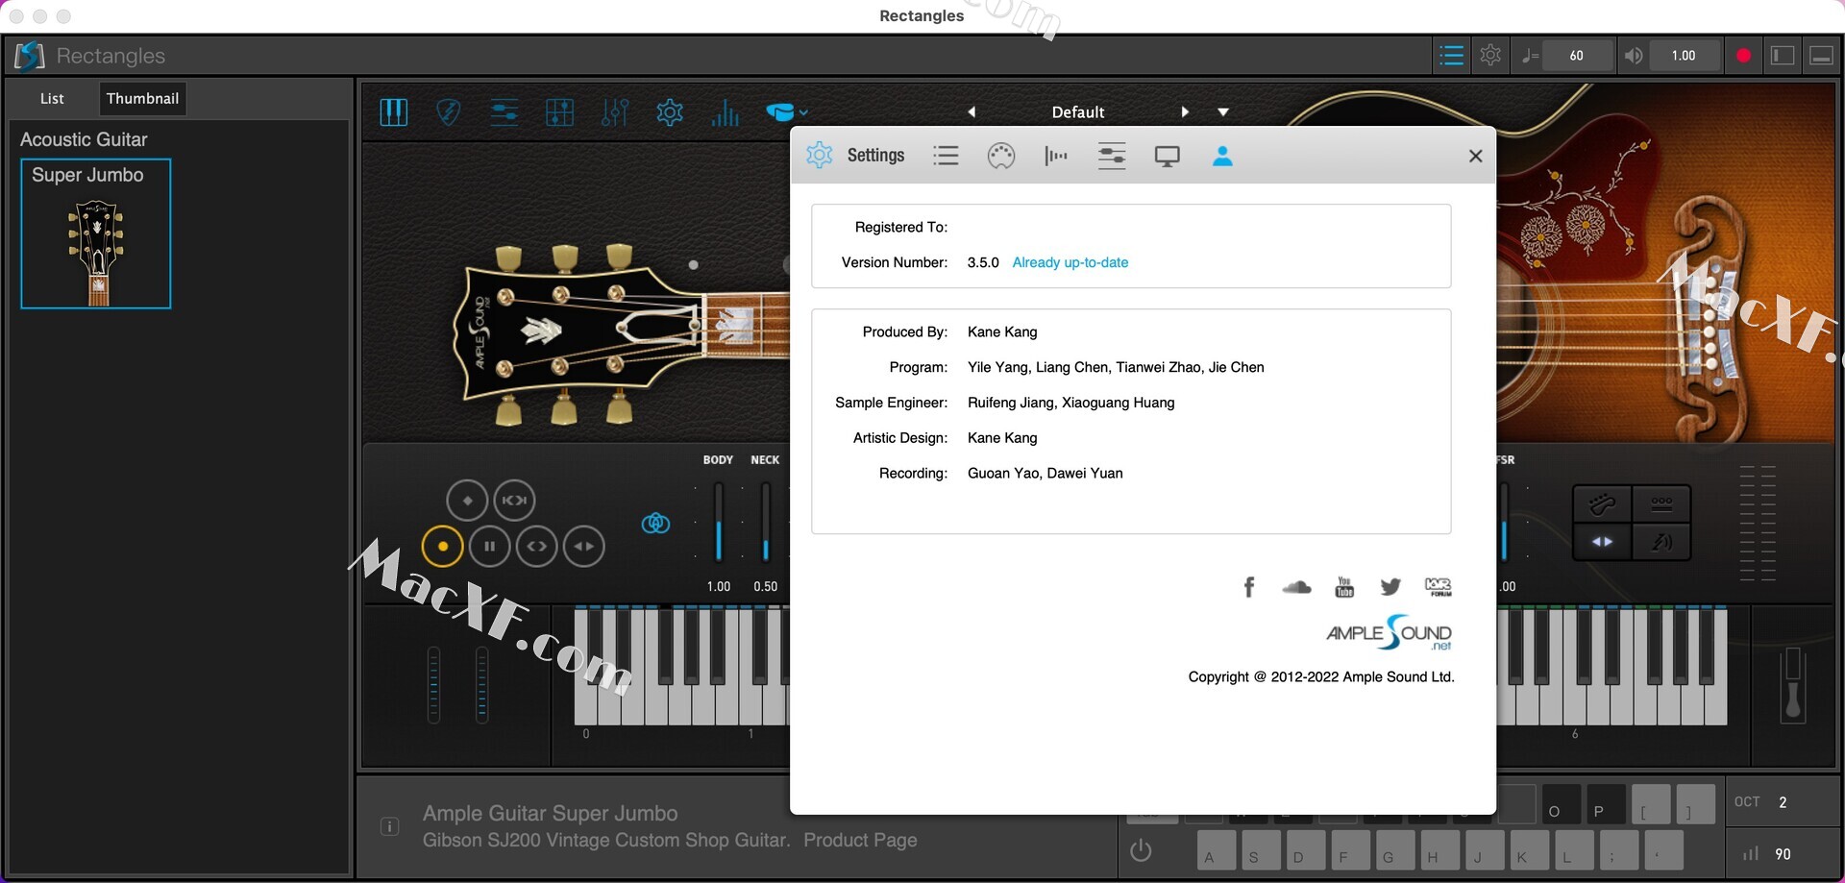Open Ample Sound YouTube icon
Screen dimensions: 1845x883
click(1344, 587)
